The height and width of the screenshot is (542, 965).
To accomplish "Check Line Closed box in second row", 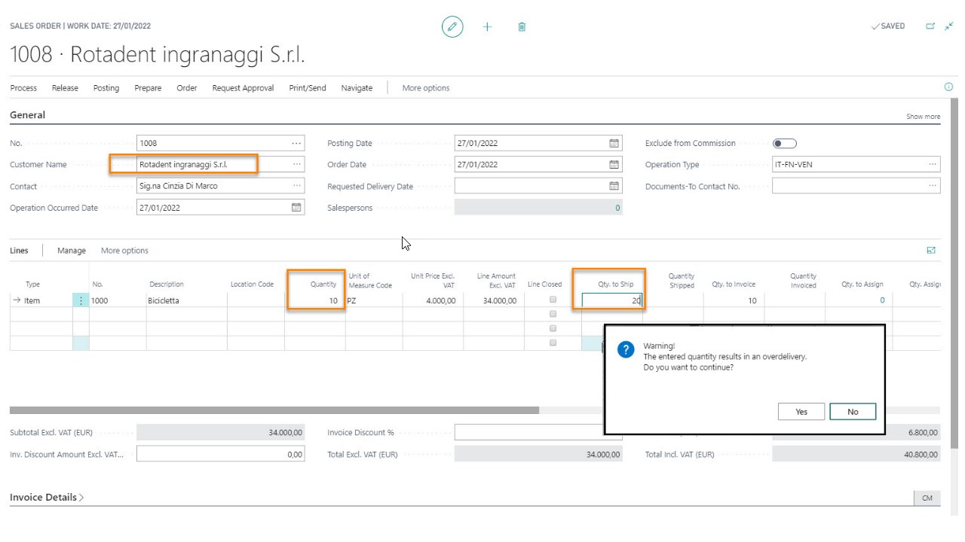I will (x=553, y=314).
